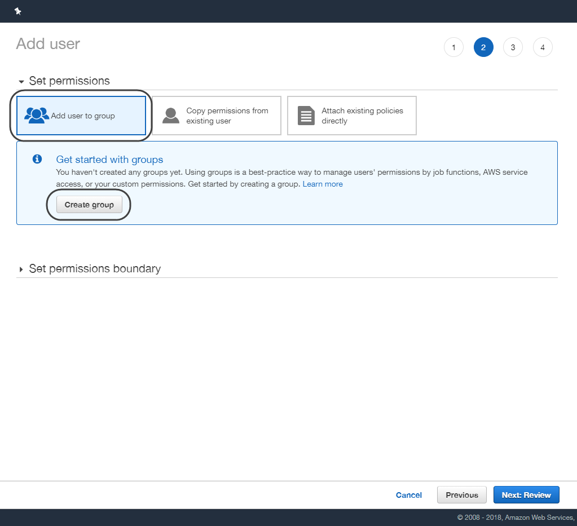Expand the Set permissions boundary section arrow
This screenshot has height=526, width=577.
pyautogui.click(x=21, y=269)
